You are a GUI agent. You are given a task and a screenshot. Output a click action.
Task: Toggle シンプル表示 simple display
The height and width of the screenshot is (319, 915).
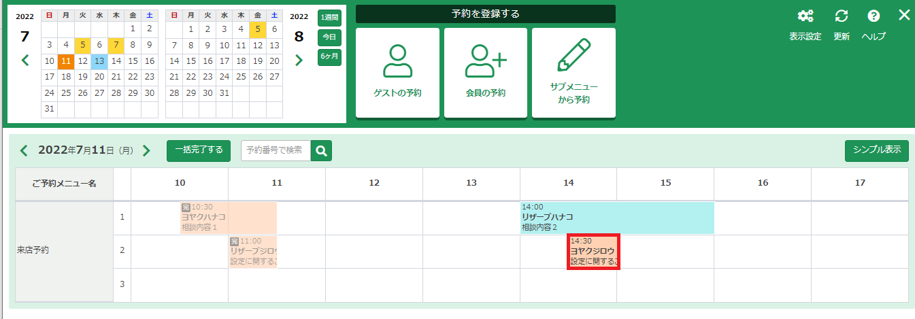(x=876, y=150)
